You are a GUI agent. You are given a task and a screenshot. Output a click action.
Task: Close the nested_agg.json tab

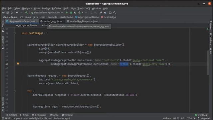64,21
